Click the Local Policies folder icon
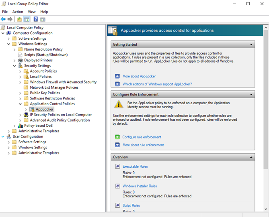269x217 pixels. [x=26, y=77]
